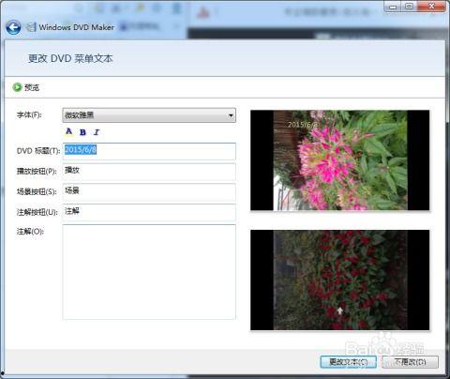Select the red flower scenes preview thumbnail
This screenshot has height=379, width=450.
(340, 280)
